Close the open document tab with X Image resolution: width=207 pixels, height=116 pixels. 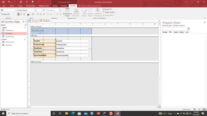pyautogui.click(x=159, y=21)
